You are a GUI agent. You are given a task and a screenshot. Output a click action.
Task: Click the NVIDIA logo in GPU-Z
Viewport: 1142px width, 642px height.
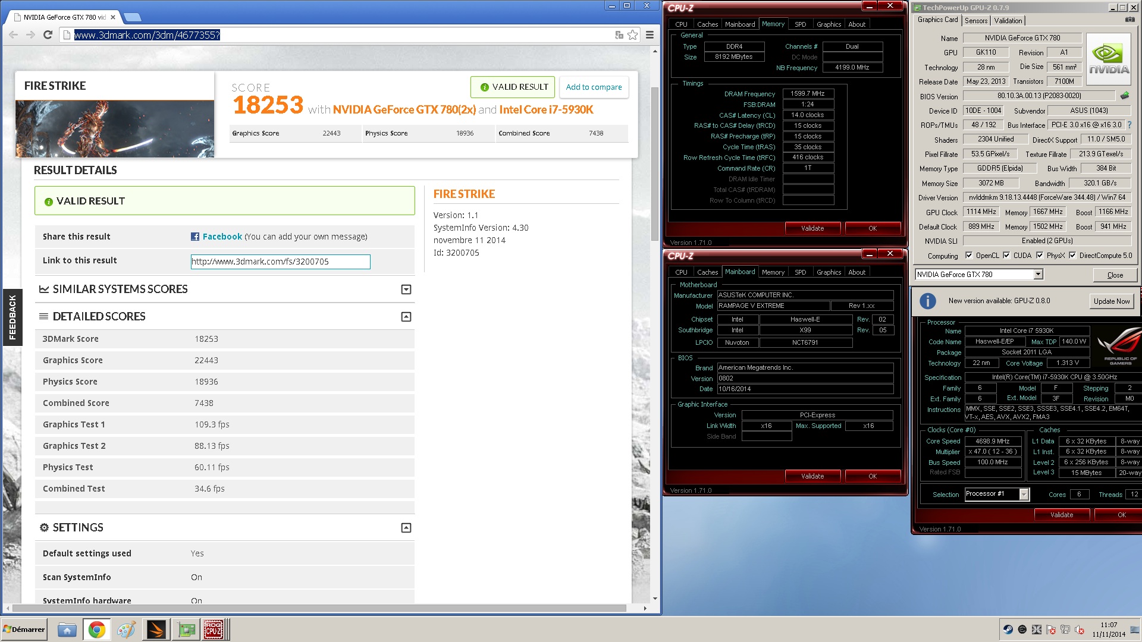[x=1109, y=59]
